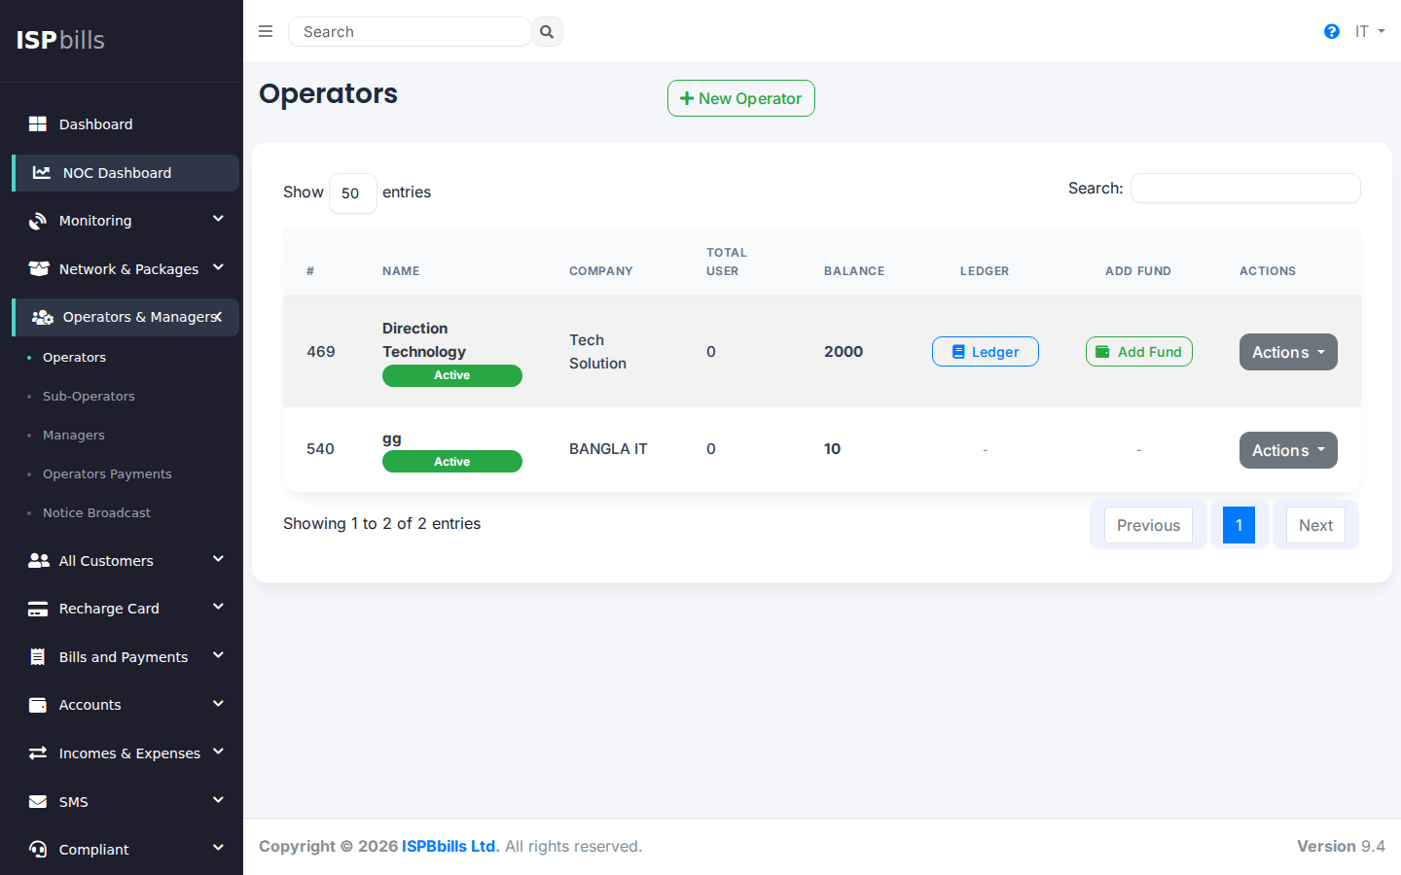Follow the ISPBbills Ltd. footer link
Image resolution: width=1401 pixels, height=875 pixels.
pyautogui.click(x=450, y=846)
